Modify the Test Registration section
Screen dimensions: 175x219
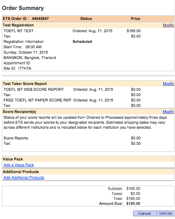click(x=168, y=25)
